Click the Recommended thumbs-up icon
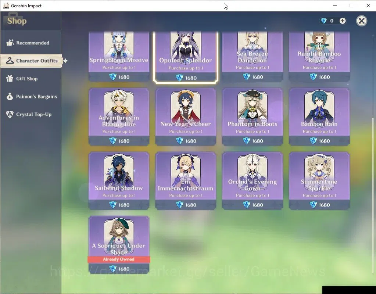Screen dimensions: 376x294 (x=10, y=43)
